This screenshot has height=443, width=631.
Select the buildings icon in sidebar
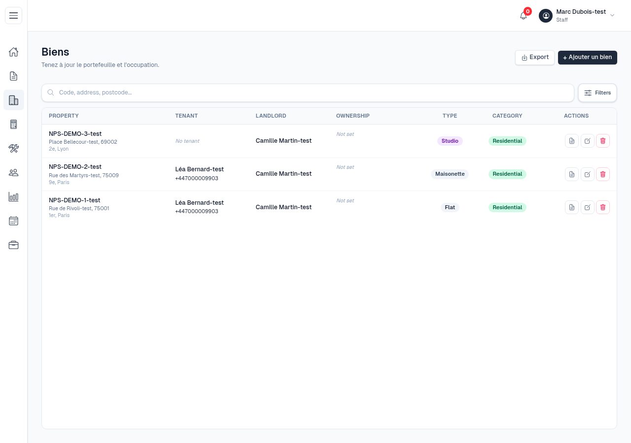pyautogui.click(x=13, y=100)
